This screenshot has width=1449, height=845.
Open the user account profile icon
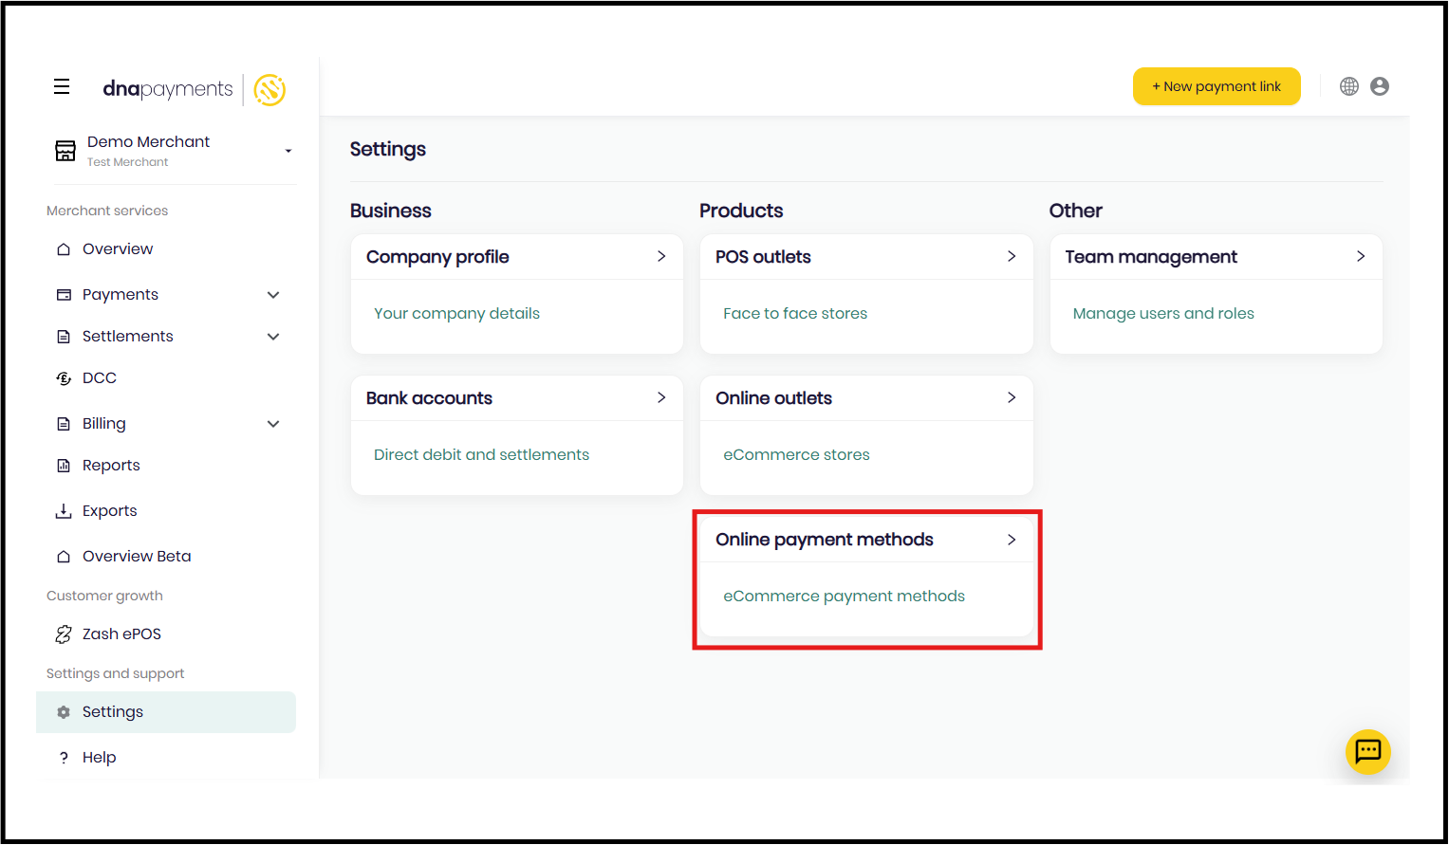1380,86
